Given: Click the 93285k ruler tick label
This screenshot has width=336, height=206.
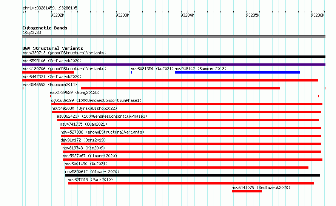Looking at the screenshot, I should pyautogui.click(x=253, y=15).
